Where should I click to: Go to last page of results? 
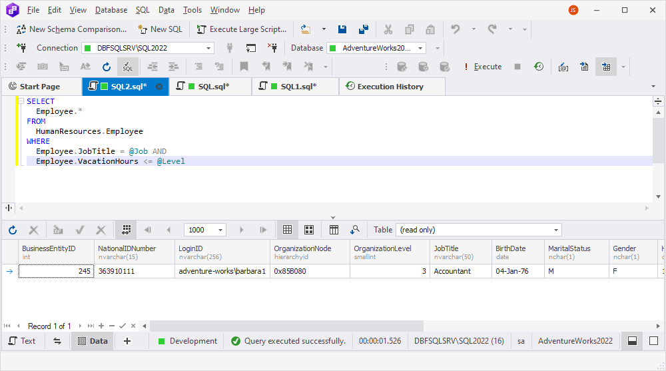pos(263,230)
